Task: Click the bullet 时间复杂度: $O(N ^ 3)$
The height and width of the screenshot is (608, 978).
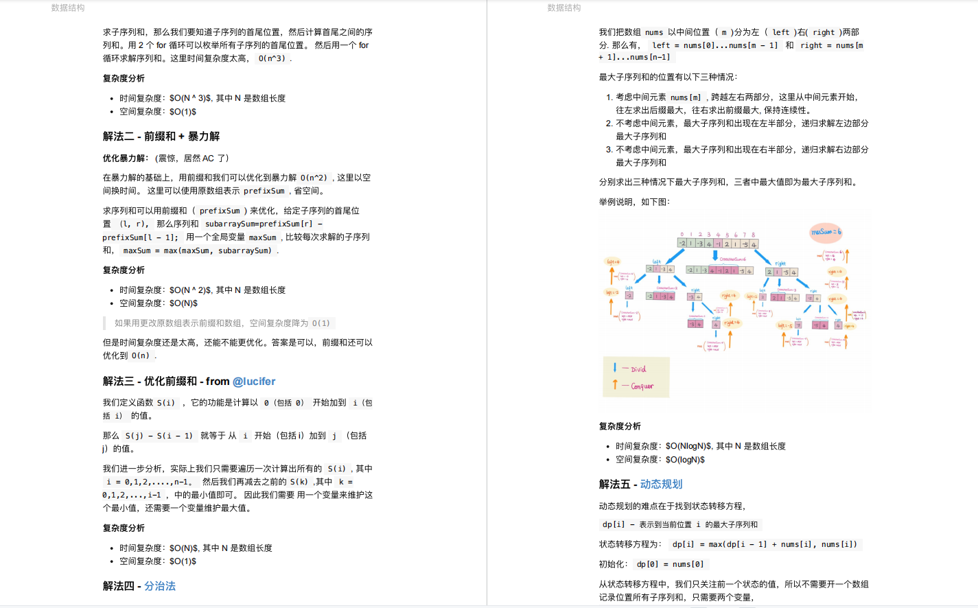Action: (202, 98)
